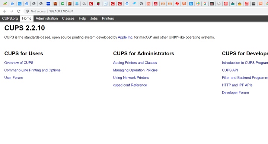Screen dimensions: 268x144
Task: Open the red JD bookmark
Action: tap(156, 4)
